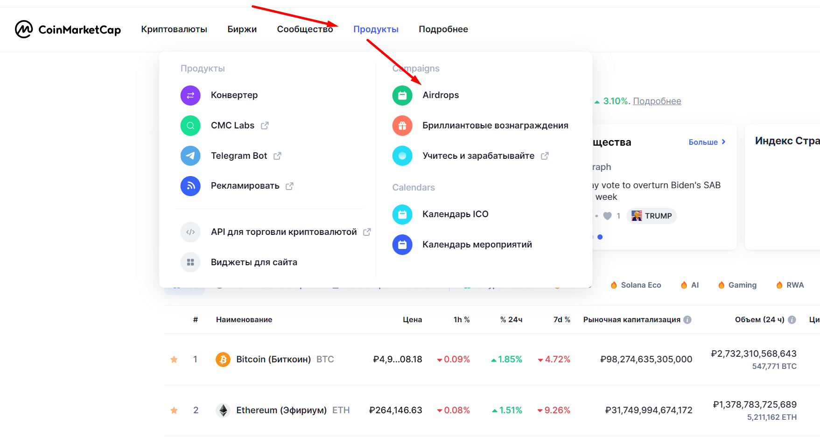Click the Бриллиантовые вознаграждения gift icon
The width and height of the screenshot is (820, 438).
402,126
